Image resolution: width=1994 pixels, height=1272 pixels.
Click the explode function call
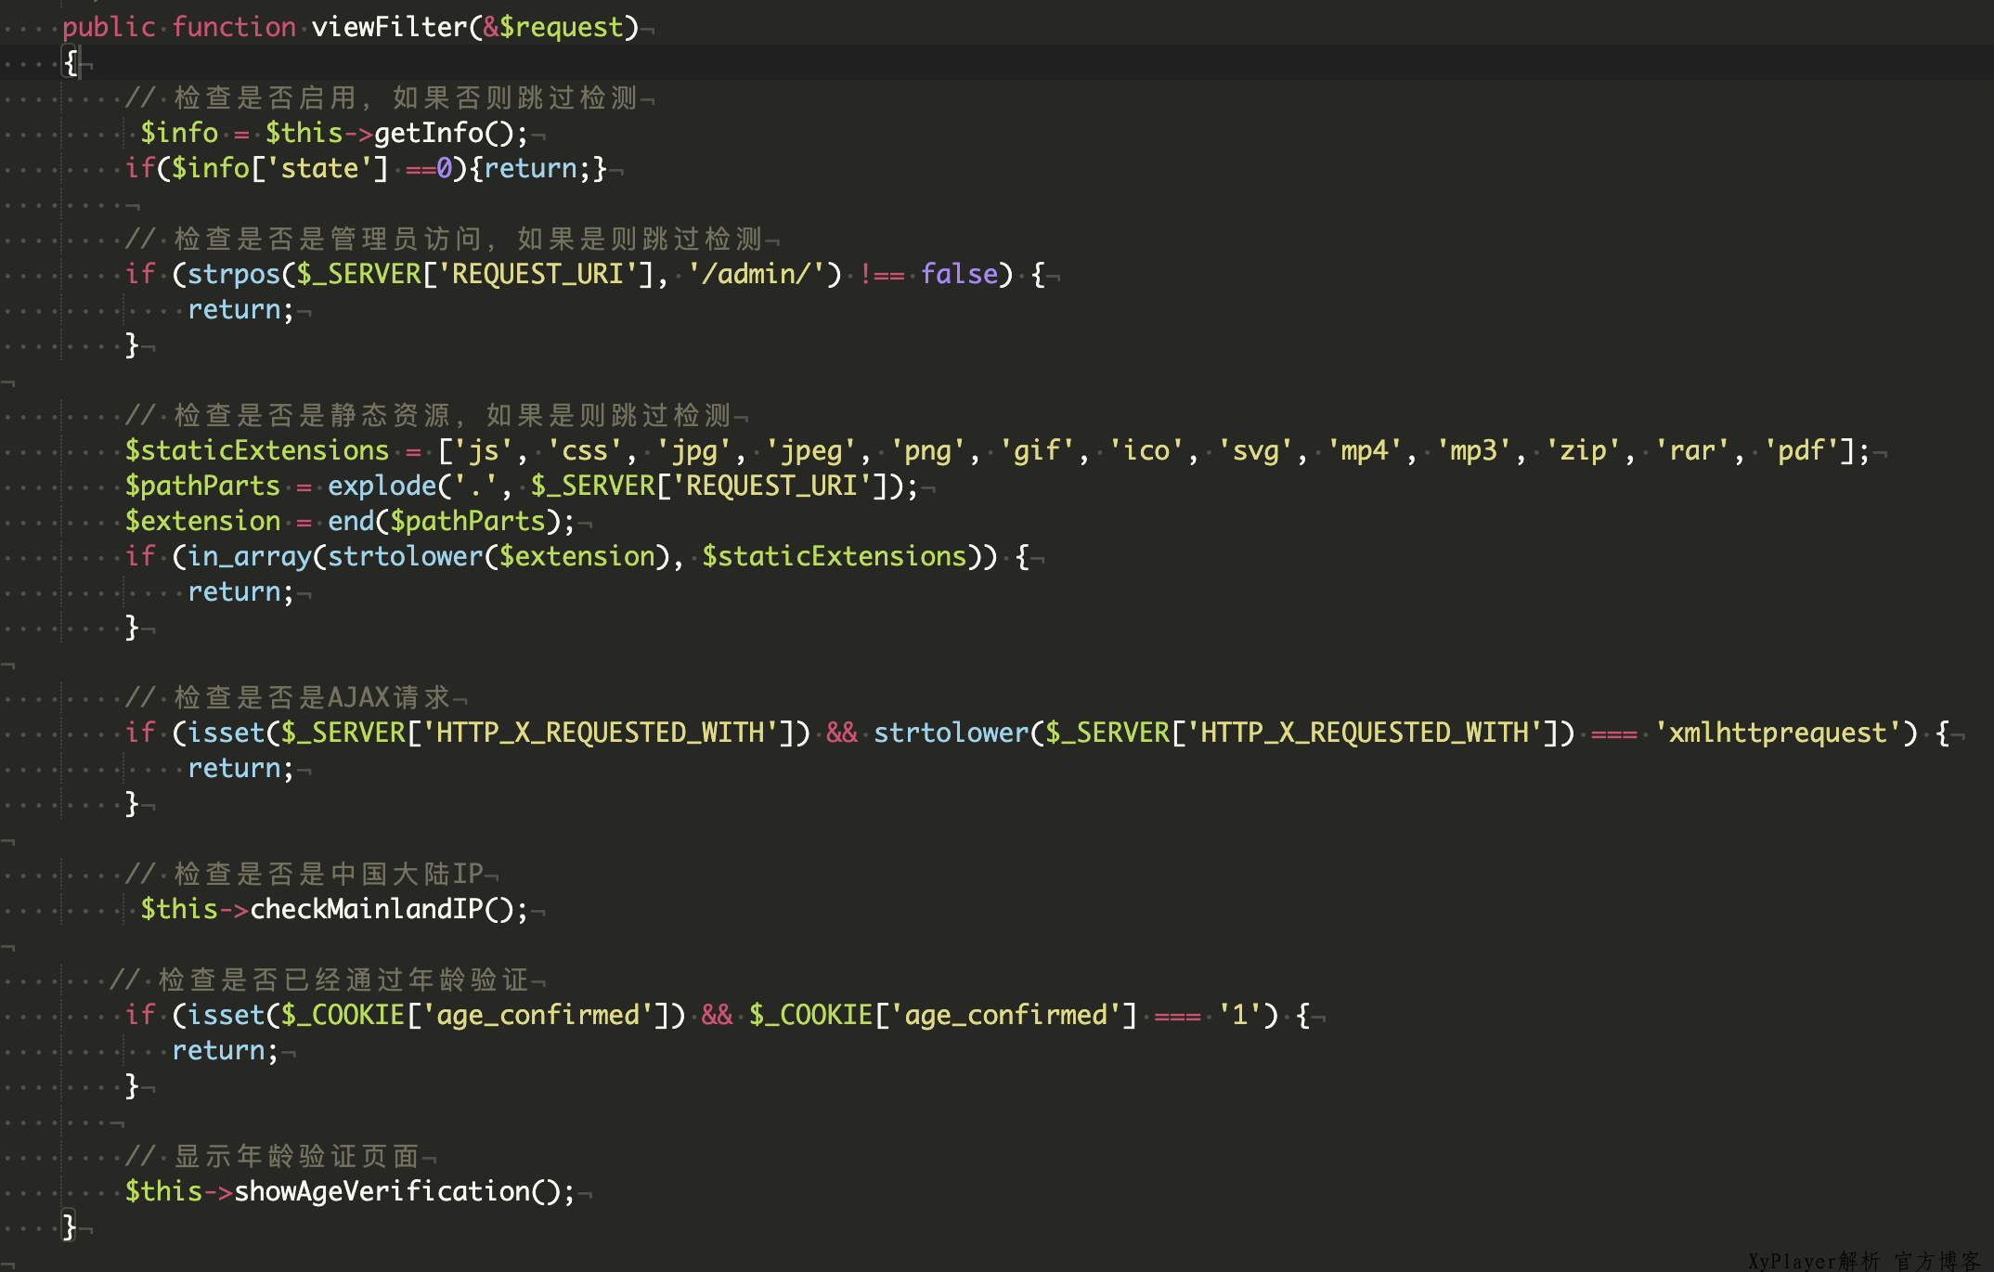(382, 486)
